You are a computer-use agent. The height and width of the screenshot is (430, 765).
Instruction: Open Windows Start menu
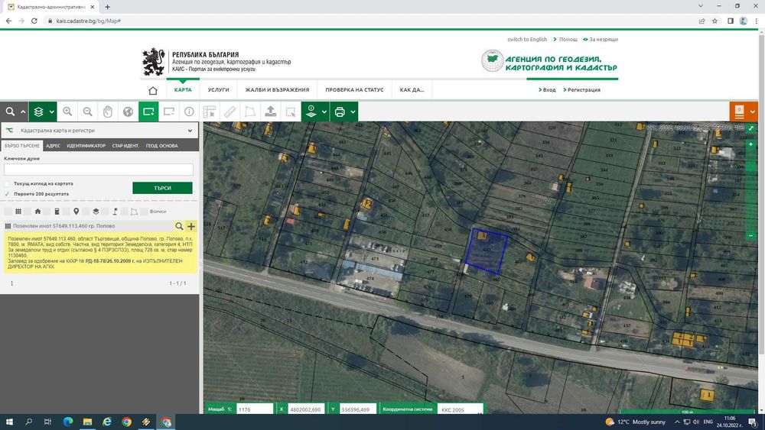[x=9, y=422]
